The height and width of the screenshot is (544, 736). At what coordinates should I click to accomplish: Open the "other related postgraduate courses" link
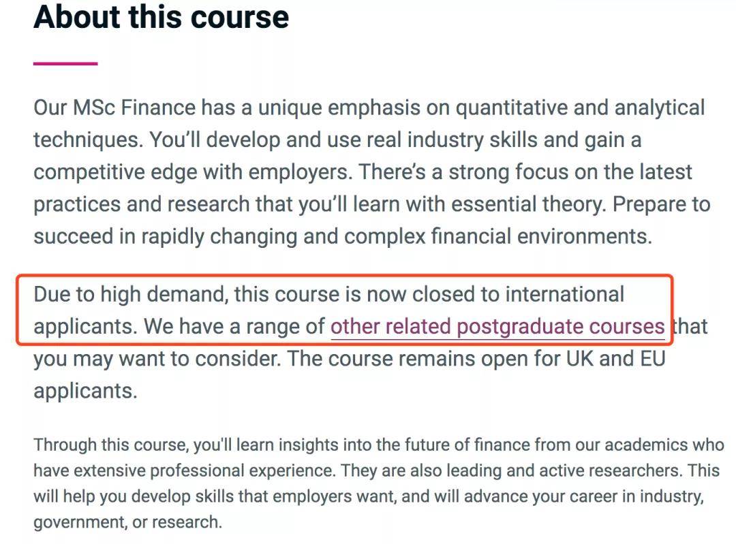[497, 327]
